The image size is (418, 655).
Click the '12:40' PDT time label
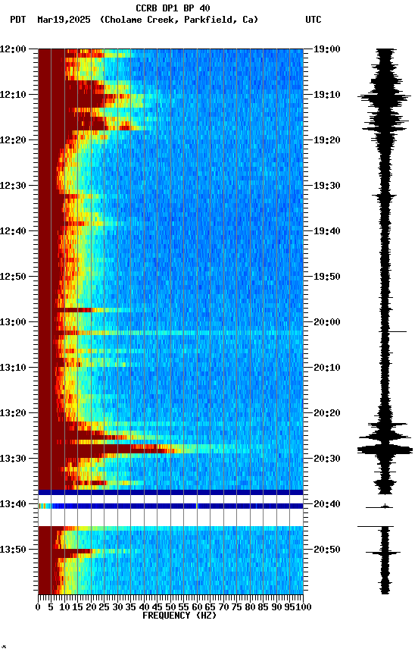coord(13,231)
